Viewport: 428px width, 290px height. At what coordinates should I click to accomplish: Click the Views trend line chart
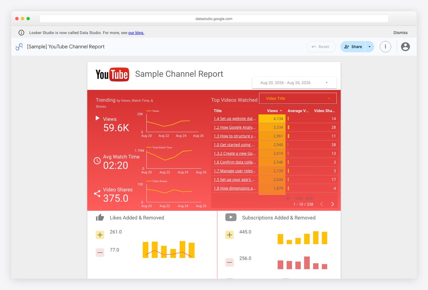pyautogui.click(x=170, y=123)
